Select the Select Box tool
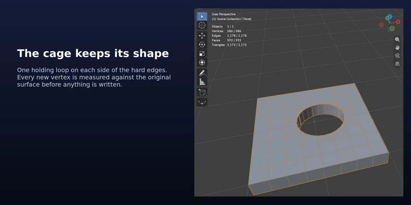Screen dimensions: 411x205 coord(202,17)
